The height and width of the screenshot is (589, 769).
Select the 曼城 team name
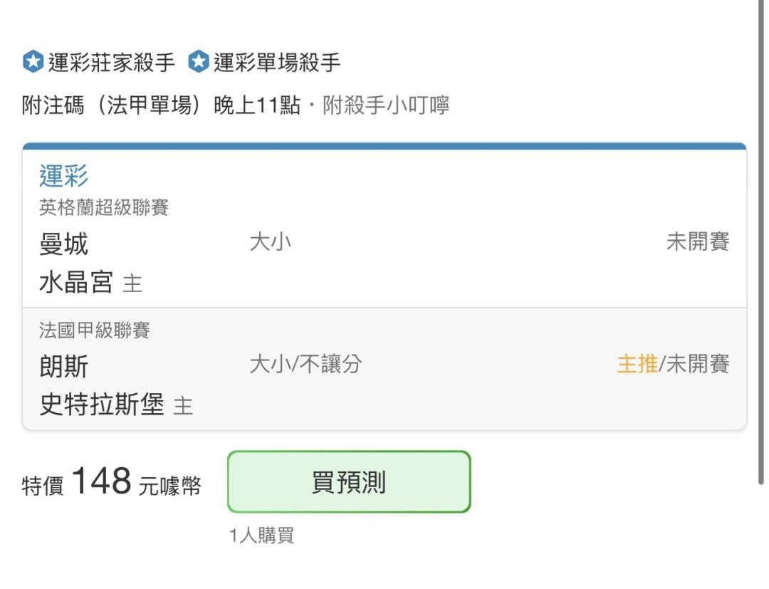(x=64, y=244)
